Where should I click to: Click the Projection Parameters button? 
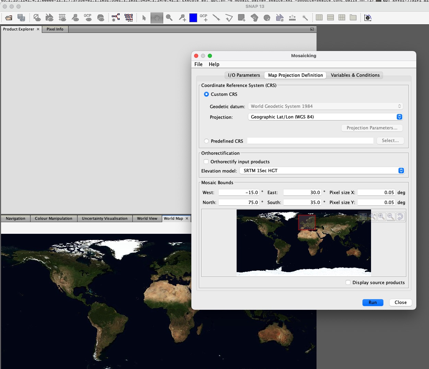point(372,128)
